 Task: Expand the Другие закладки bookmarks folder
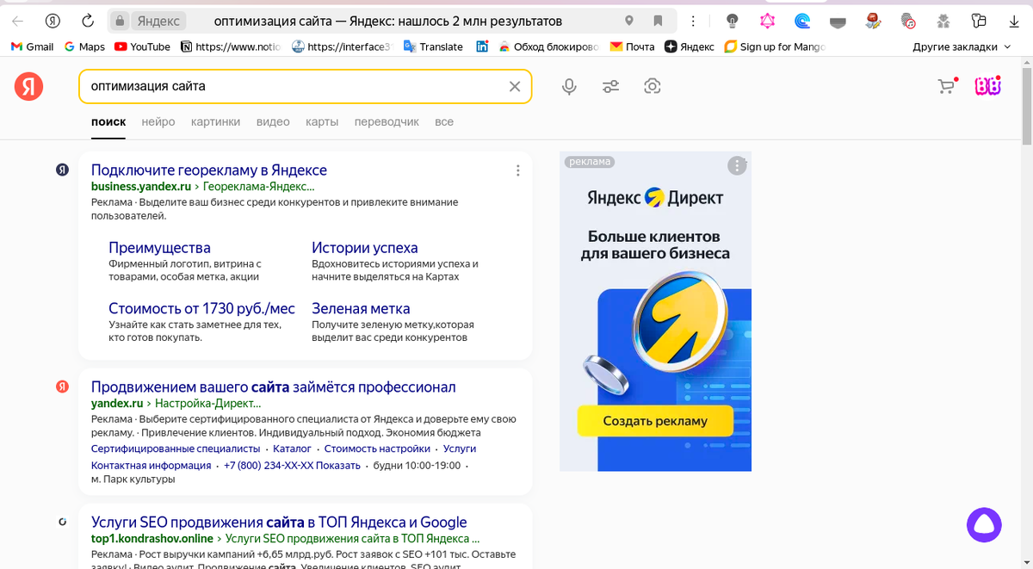tap(962, 46)
